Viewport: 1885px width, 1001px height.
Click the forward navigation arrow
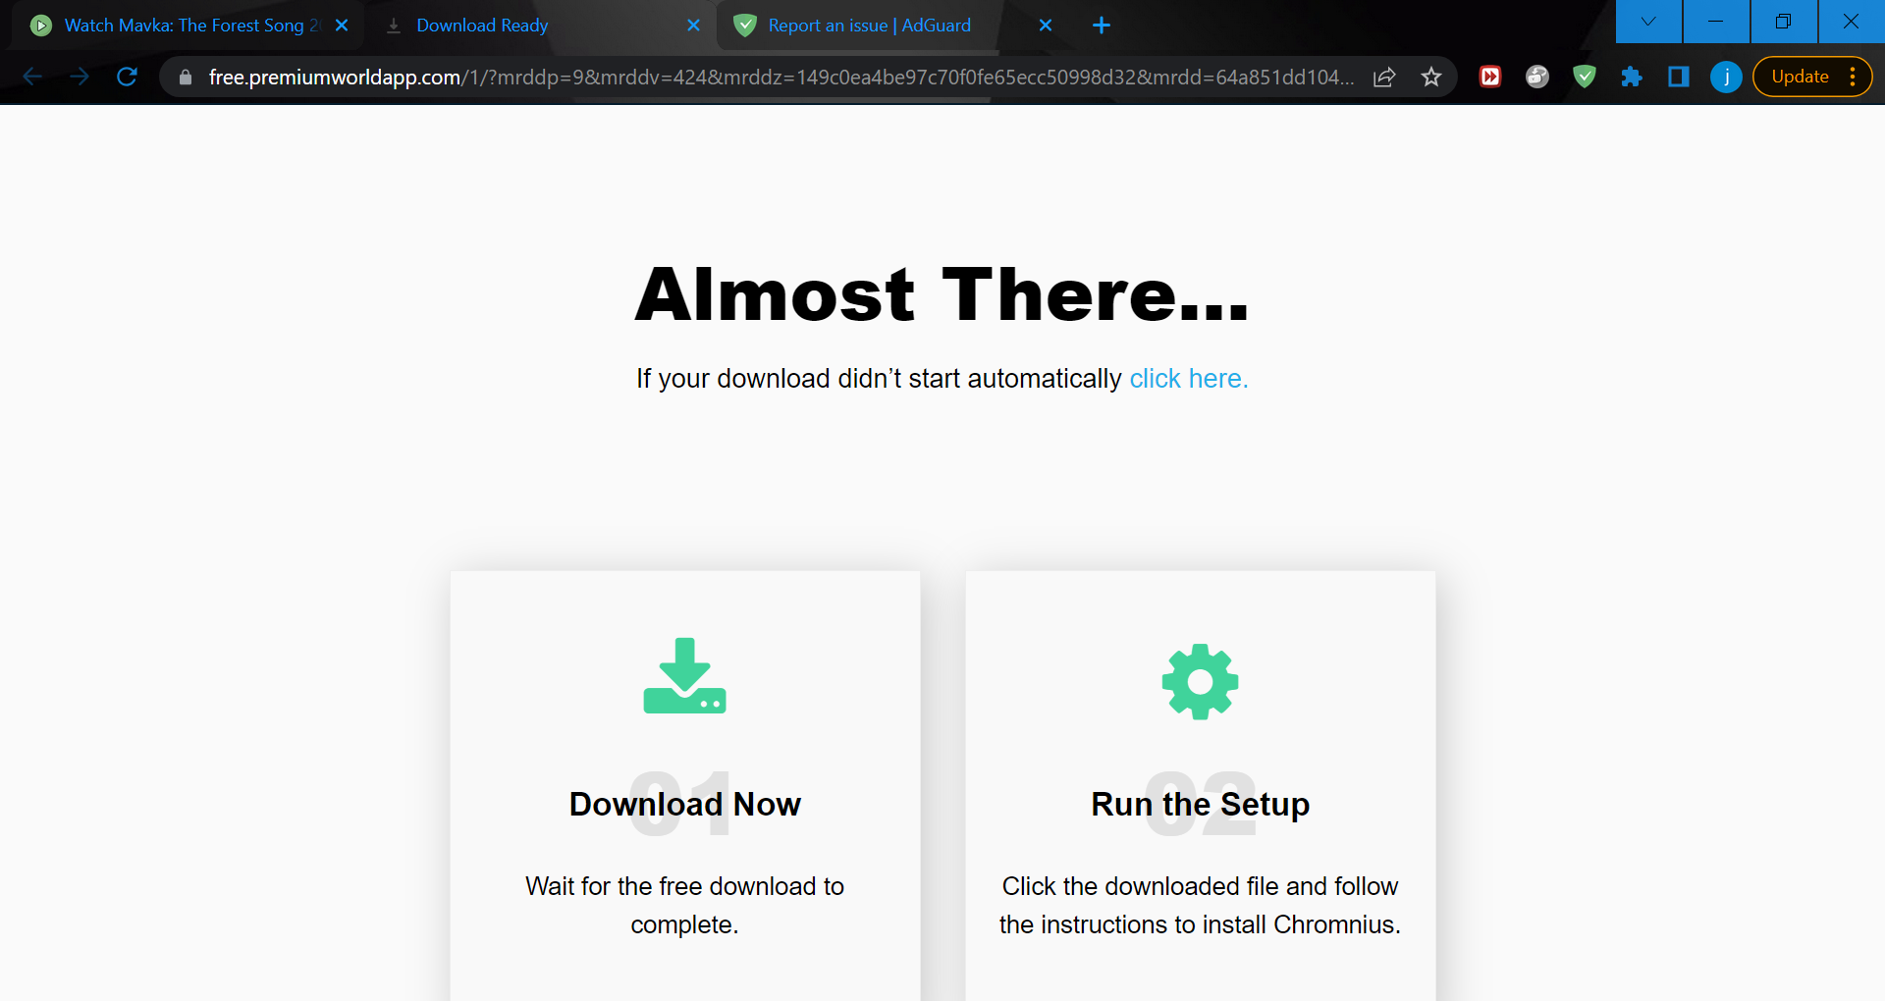click(80, 77)
